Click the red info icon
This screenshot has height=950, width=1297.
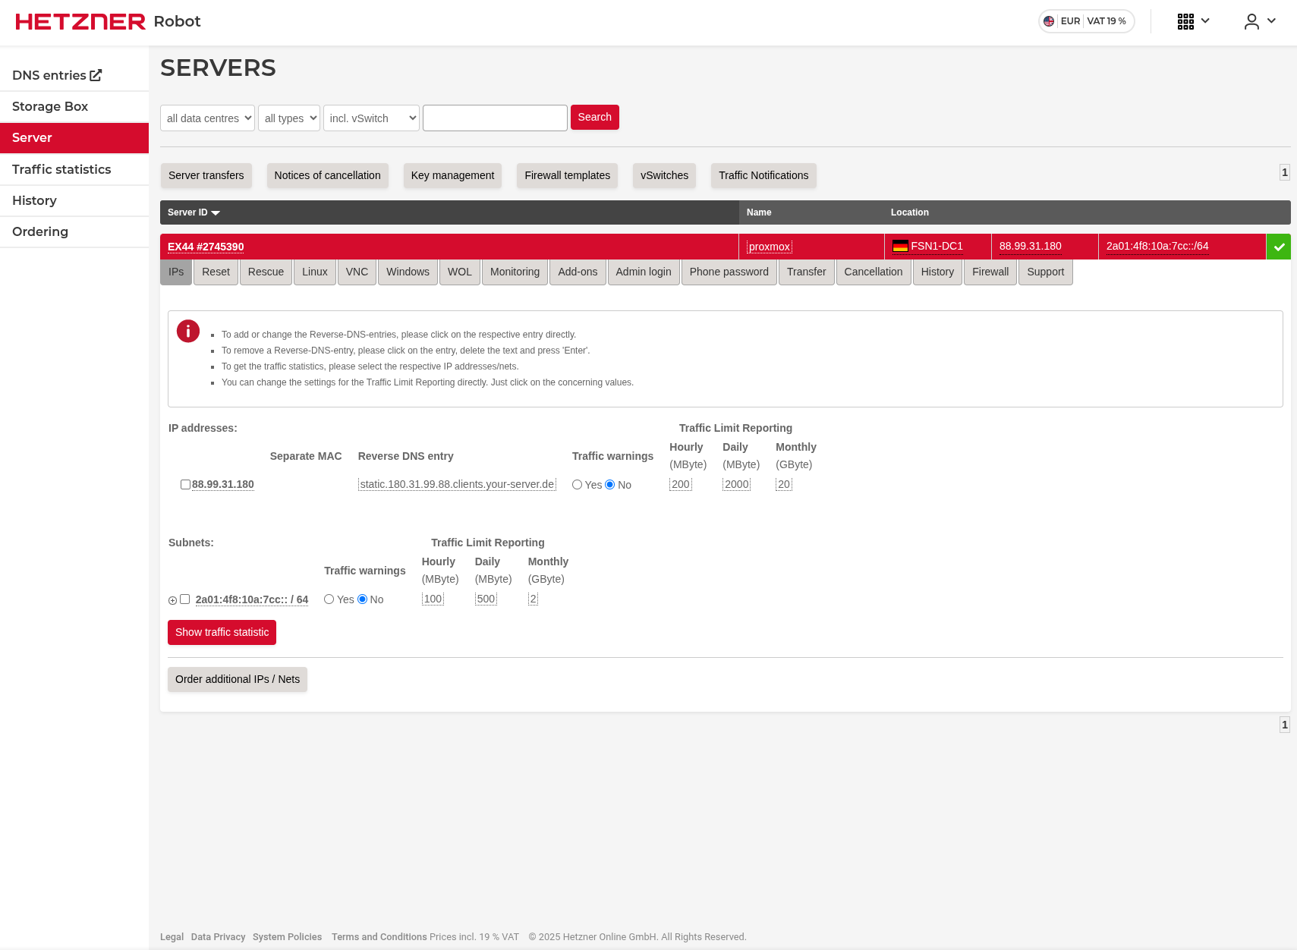pyautogui.click(x=188, y=331)
